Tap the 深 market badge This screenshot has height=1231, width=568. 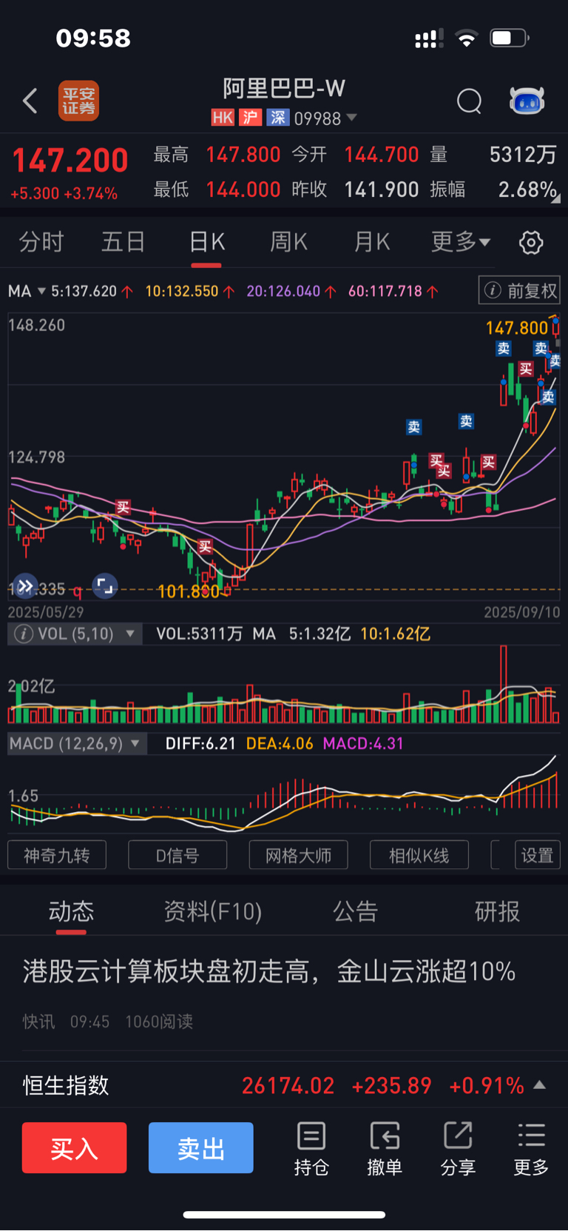click(x=278, y=118)
